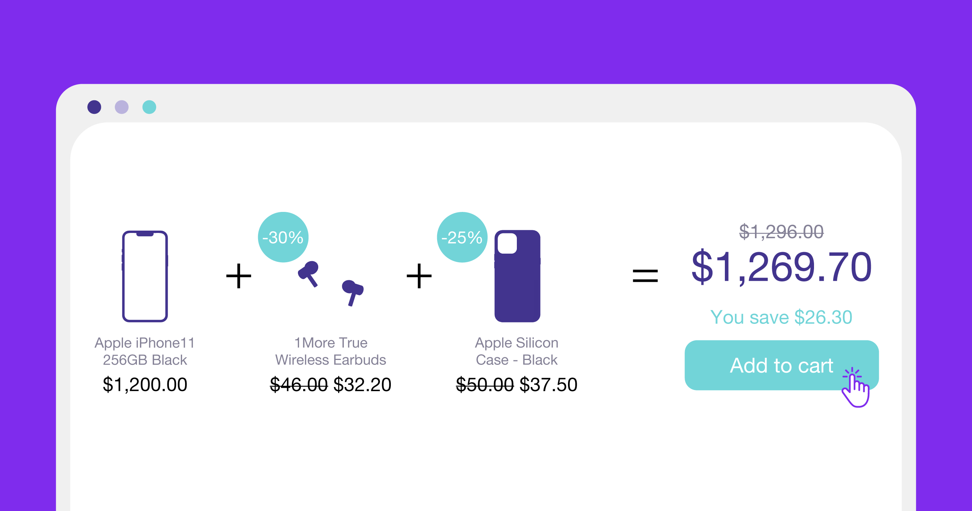Open the 1More True Wireless Earbuds title
972x511 pixels.
click(331, 351)
